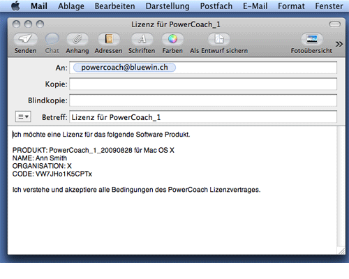Open the Apple menu
349x279 pixels.
point(15,6)
